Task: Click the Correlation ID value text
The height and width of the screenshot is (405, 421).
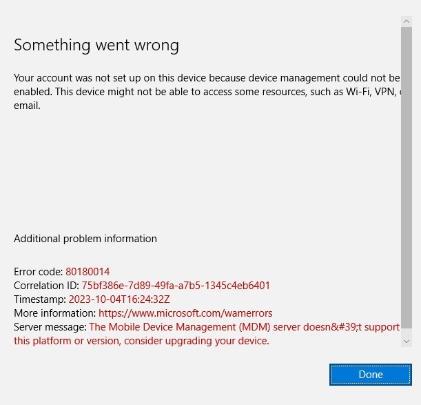Action: point(176,286)
